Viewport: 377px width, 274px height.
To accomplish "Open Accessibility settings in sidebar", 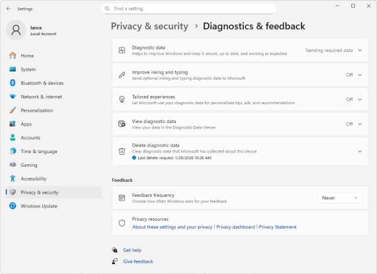I will click(53, 179).
